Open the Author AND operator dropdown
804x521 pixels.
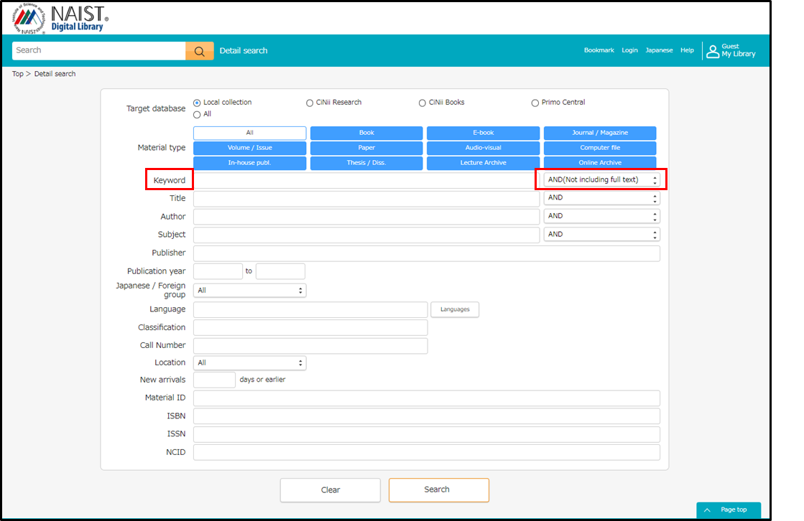(601, 216)
